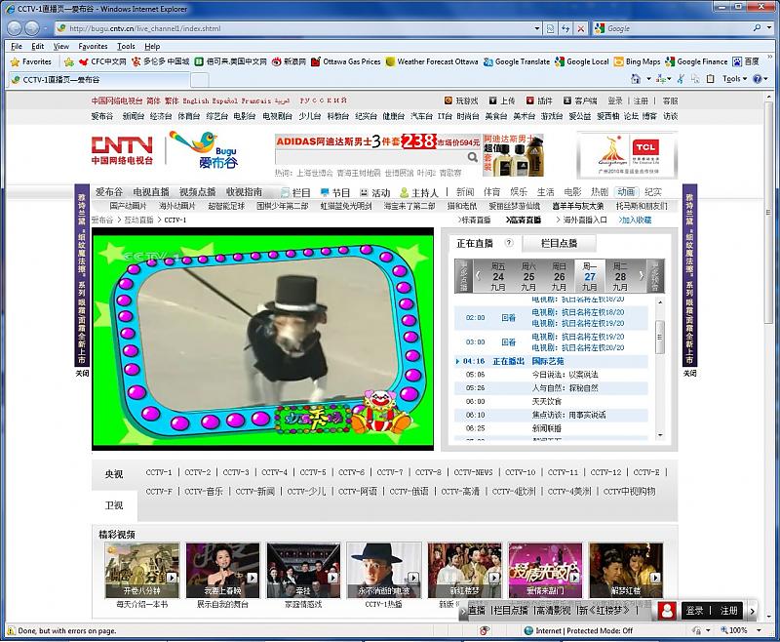Screen dimensions: 780x642
Task: Click the Stop loading icon
Action: tap(580, 28)
